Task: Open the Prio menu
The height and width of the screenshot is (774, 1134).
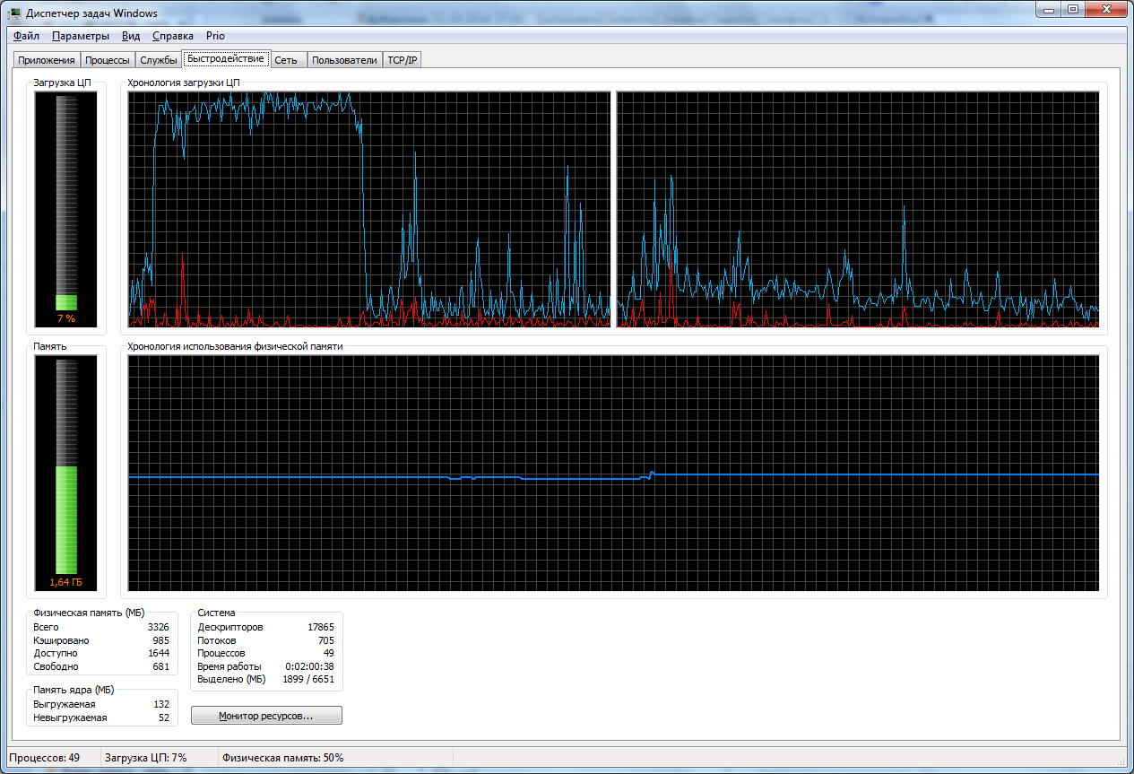Action: tap(215, 36)
